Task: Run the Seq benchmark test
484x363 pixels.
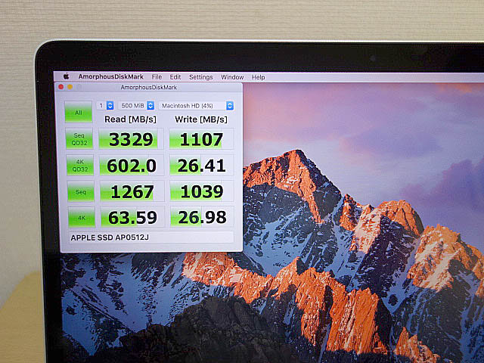Action: click(x=79, y=191)
